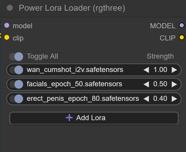This screenshot has width=186, height=152.
Task: Increase strength of facials_epoch_50 lora
Action: tap(174, 84)
